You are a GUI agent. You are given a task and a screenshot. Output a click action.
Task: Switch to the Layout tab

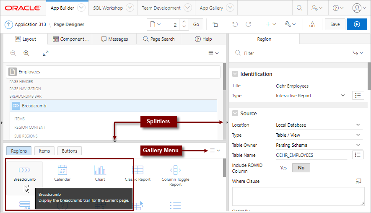click(25, 39)
